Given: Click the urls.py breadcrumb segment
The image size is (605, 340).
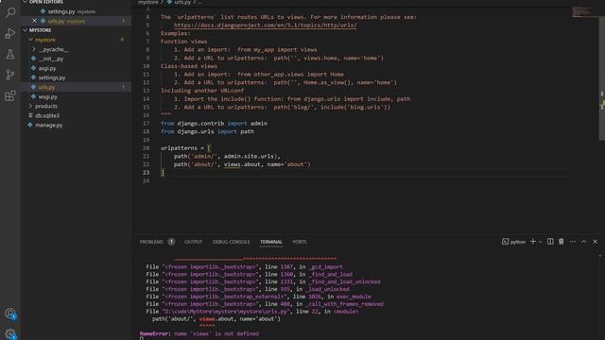Looking at the screenshot, I should tap(182, 2).
